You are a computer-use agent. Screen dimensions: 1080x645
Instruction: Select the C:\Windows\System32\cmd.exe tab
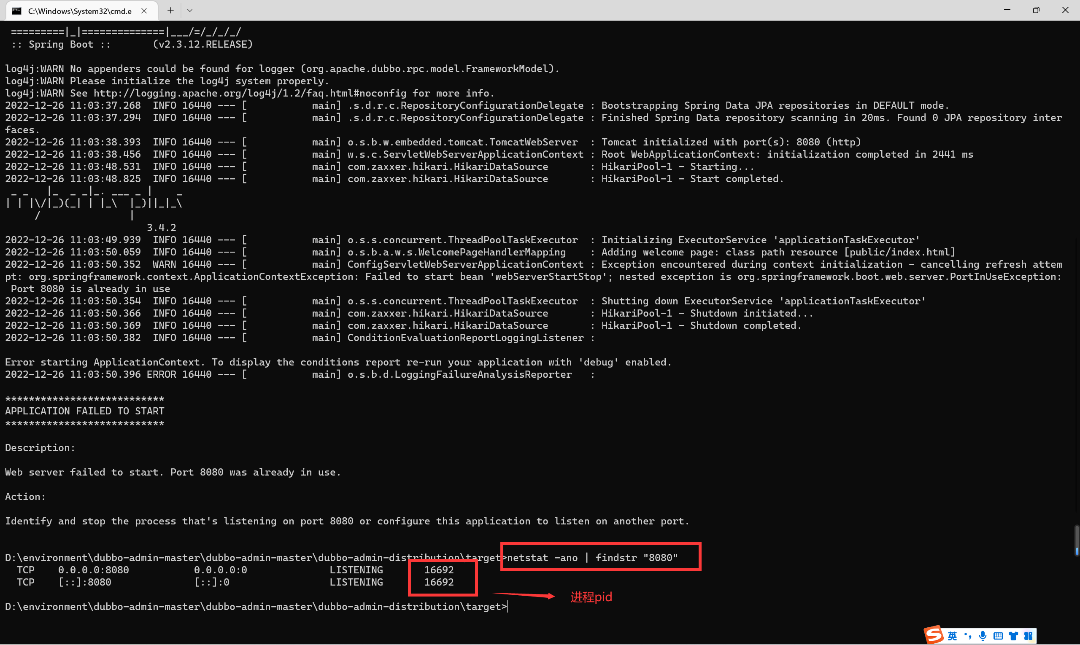(80, 11)
